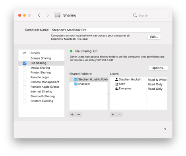Open File Sharing Options...
Image resolution: width=186 pixels, height=156 pixels.
pyautogui.click(x=159, y=68)
